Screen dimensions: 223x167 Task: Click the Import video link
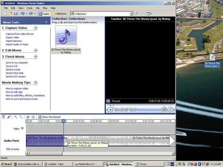[x=12, y=37]
